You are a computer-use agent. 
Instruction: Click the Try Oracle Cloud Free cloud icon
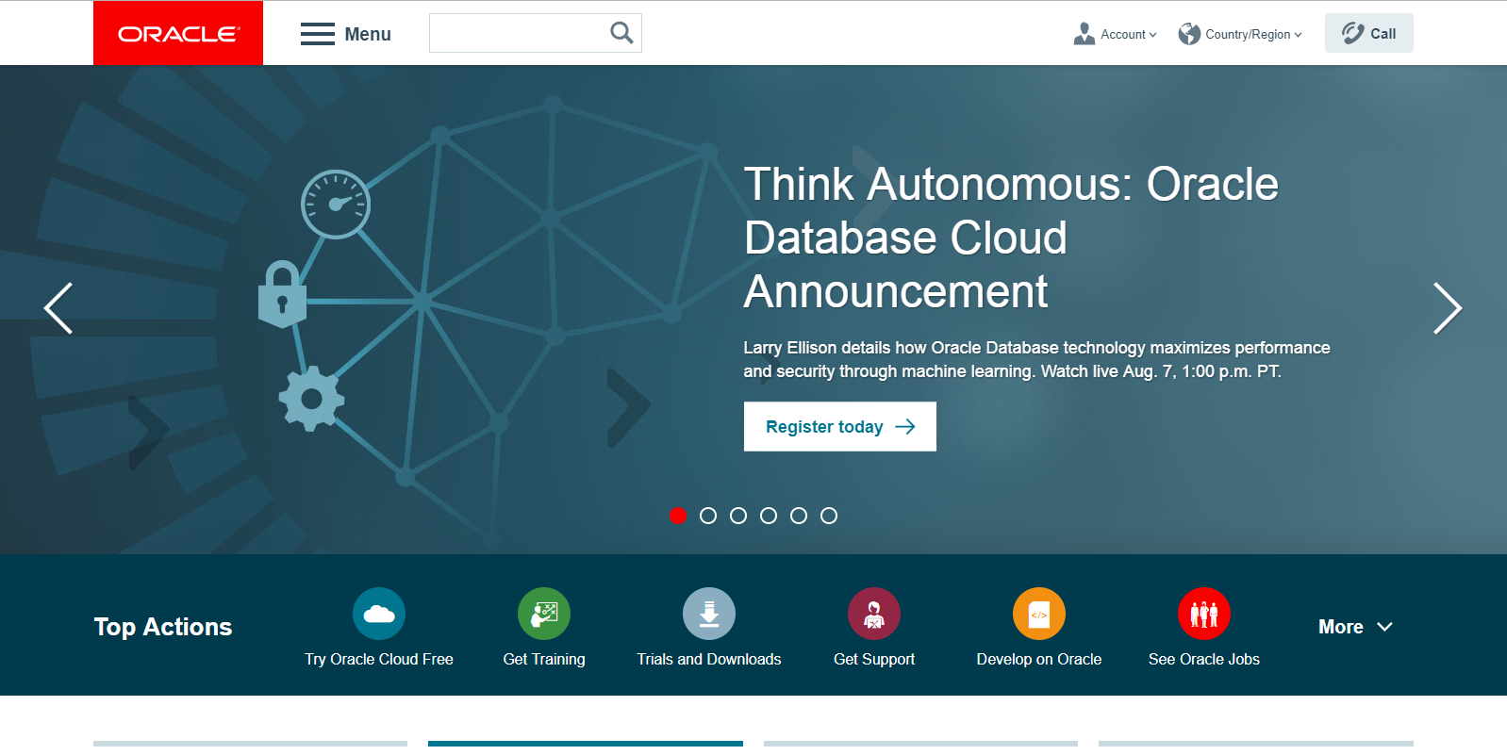click(379, 614)
